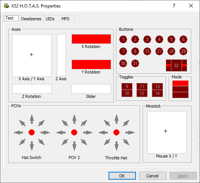Close the X52 H.O.T.A.S. Properties window
Screen dimensions: 200x183
click(x=191, y=6)
